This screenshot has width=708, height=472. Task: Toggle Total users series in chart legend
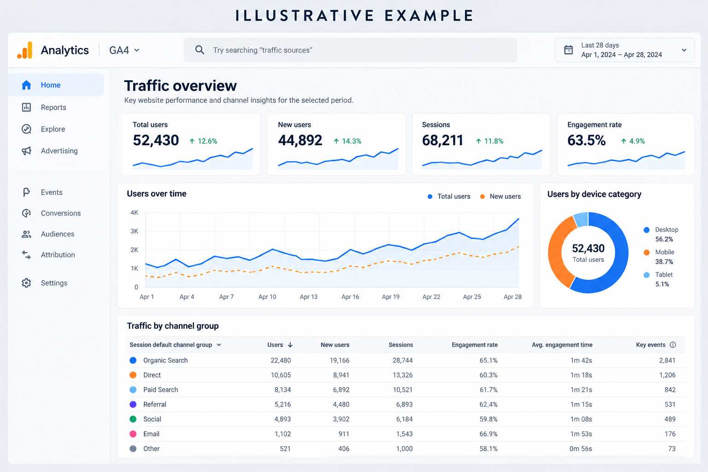pyautogui.click(x=449, y=196)
